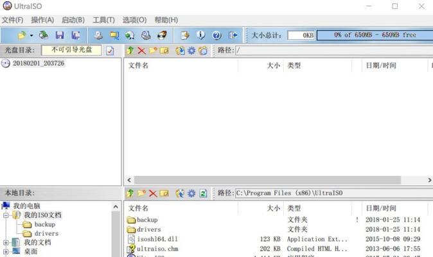Click the 大小总计 0KB field

click(x=301, y=35)
